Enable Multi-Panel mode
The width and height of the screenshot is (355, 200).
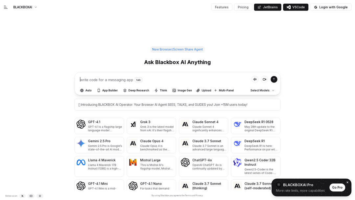tap(224, 90)
